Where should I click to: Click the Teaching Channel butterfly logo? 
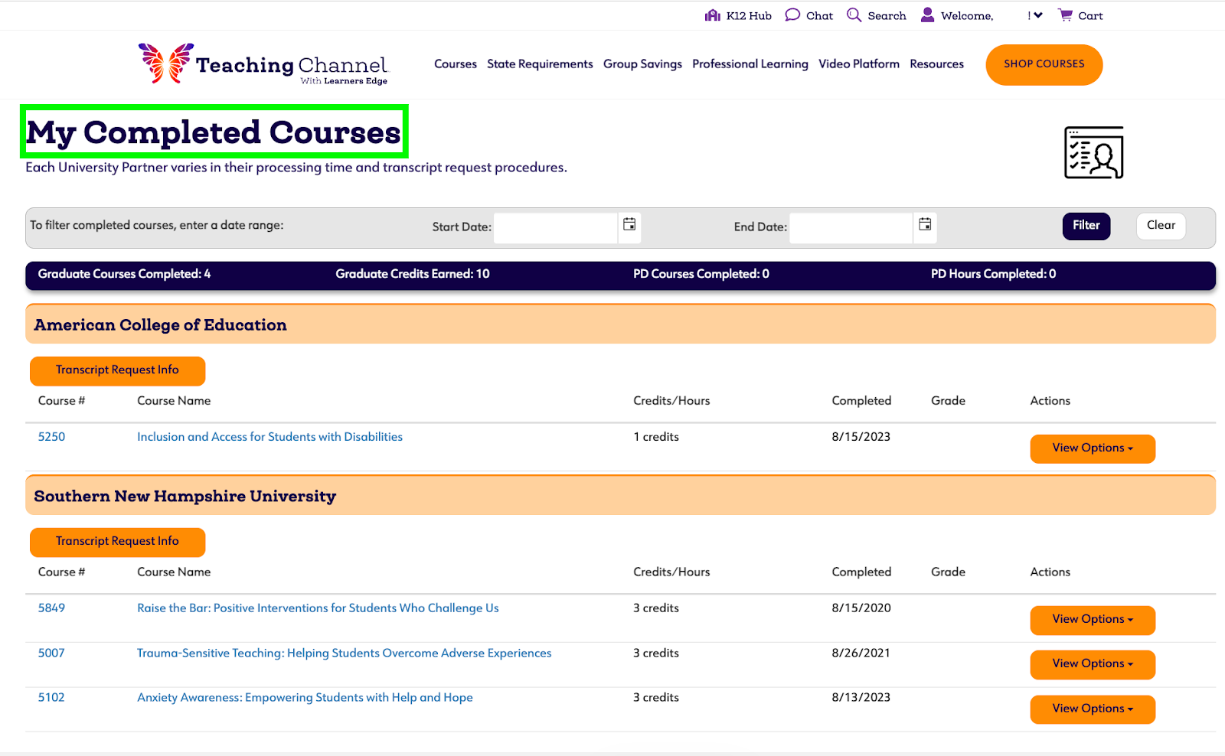(165, 64)
